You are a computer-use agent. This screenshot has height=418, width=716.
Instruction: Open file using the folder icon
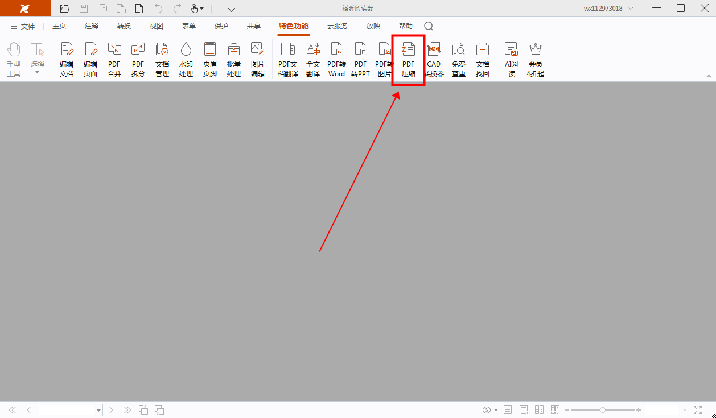tap(65, 9)
